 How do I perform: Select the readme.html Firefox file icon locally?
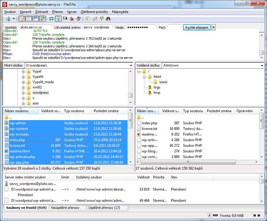pyautogui.click(x=6, y=151)
